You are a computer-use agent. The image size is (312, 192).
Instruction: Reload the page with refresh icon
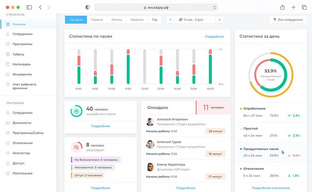(x=214, y=7)
